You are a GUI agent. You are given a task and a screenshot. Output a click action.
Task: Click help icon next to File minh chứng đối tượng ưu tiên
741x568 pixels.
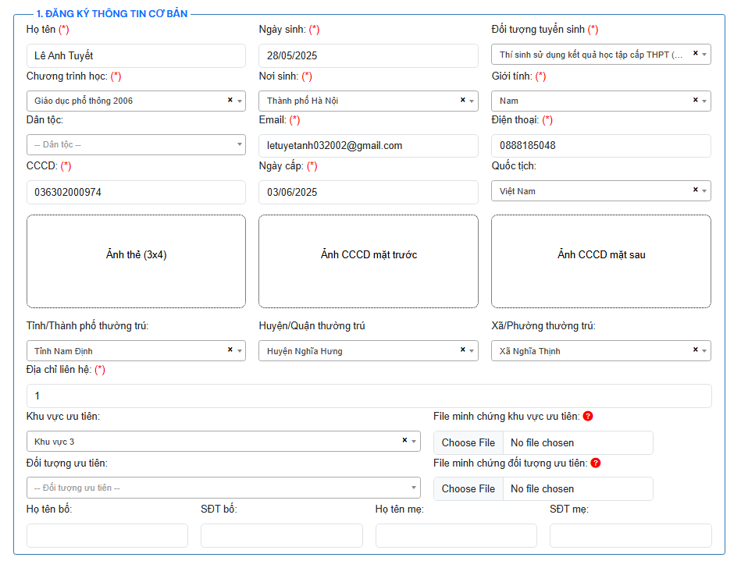596,463
